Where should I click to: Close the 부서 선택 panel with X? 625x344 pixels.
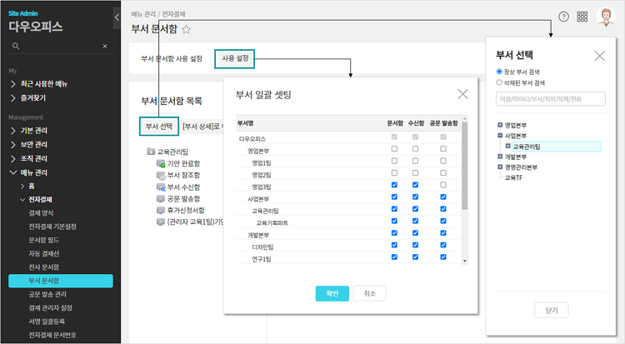599,56
